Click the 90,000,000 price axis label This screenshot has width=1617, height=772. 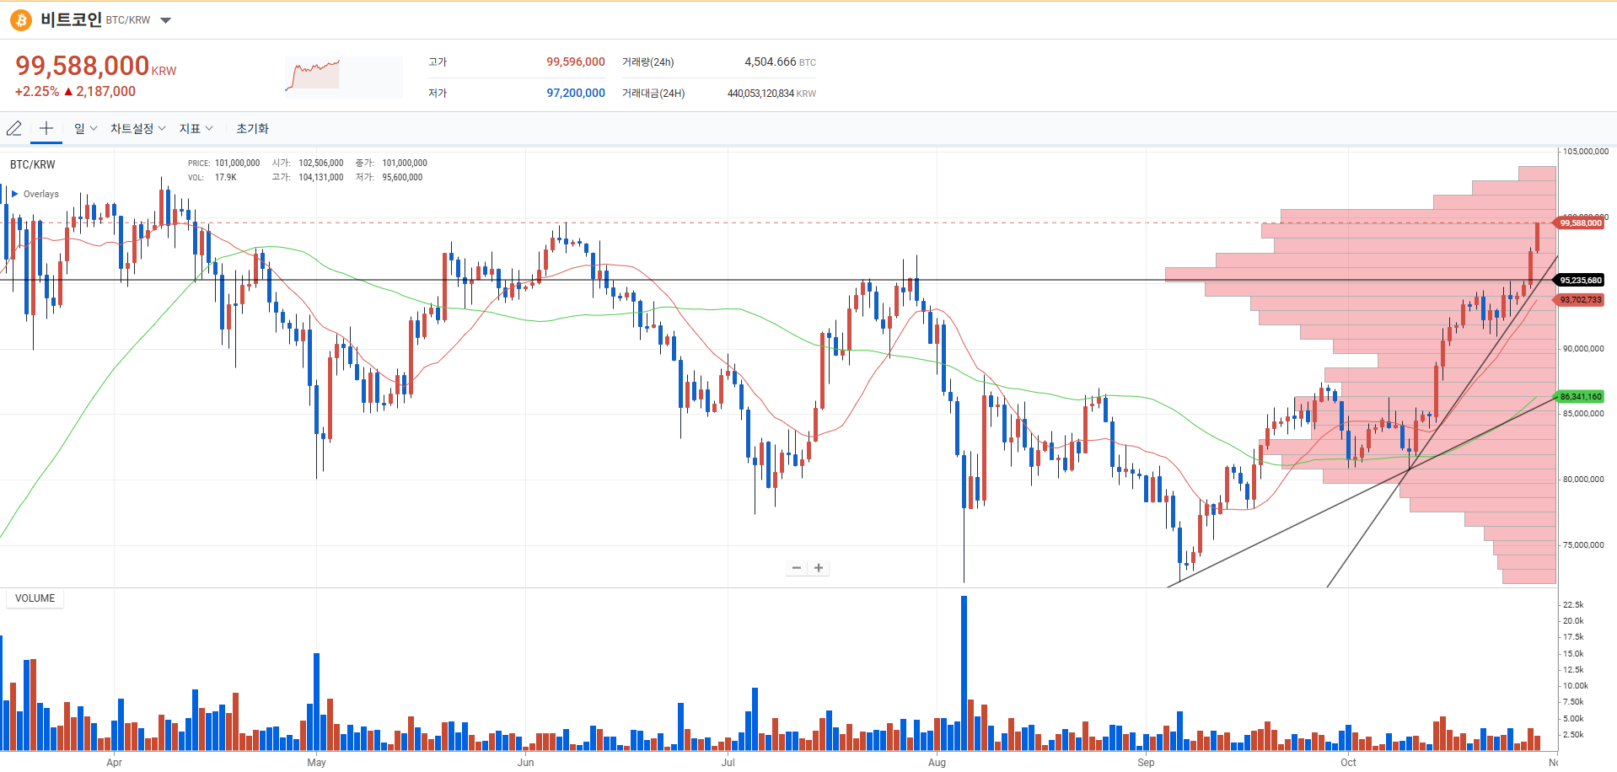point(1583,348)
